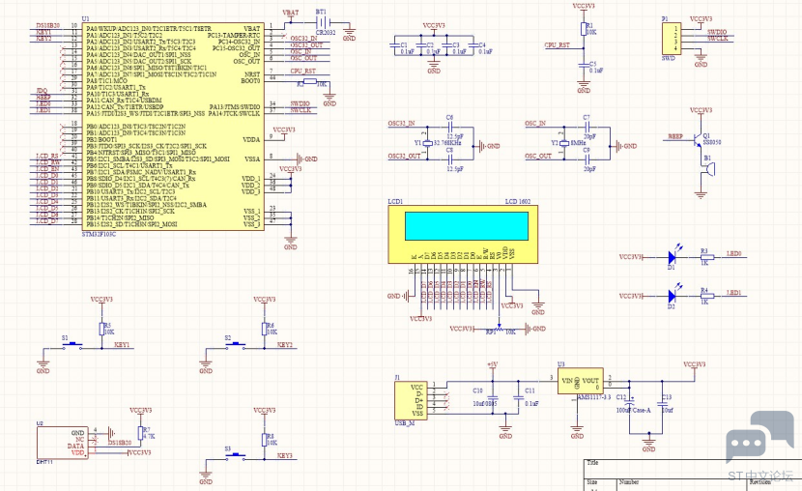802x491 pixels.
Task: Select capacitor C10 10uf/0805
Action: click(493, 397)
